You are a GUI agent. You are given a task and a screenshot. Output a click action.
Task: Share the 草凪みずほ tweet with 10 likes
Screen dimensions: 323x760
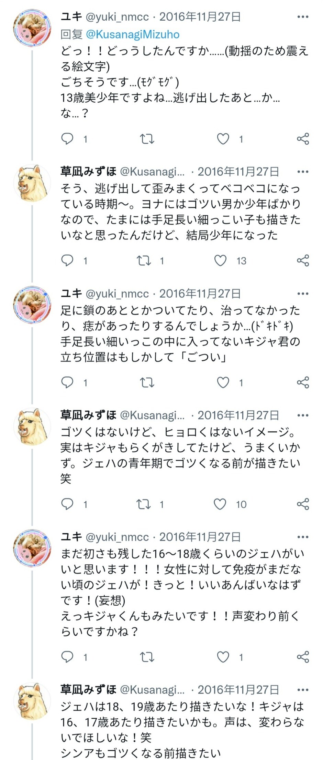pyautogui.click(x=303, y=504)
